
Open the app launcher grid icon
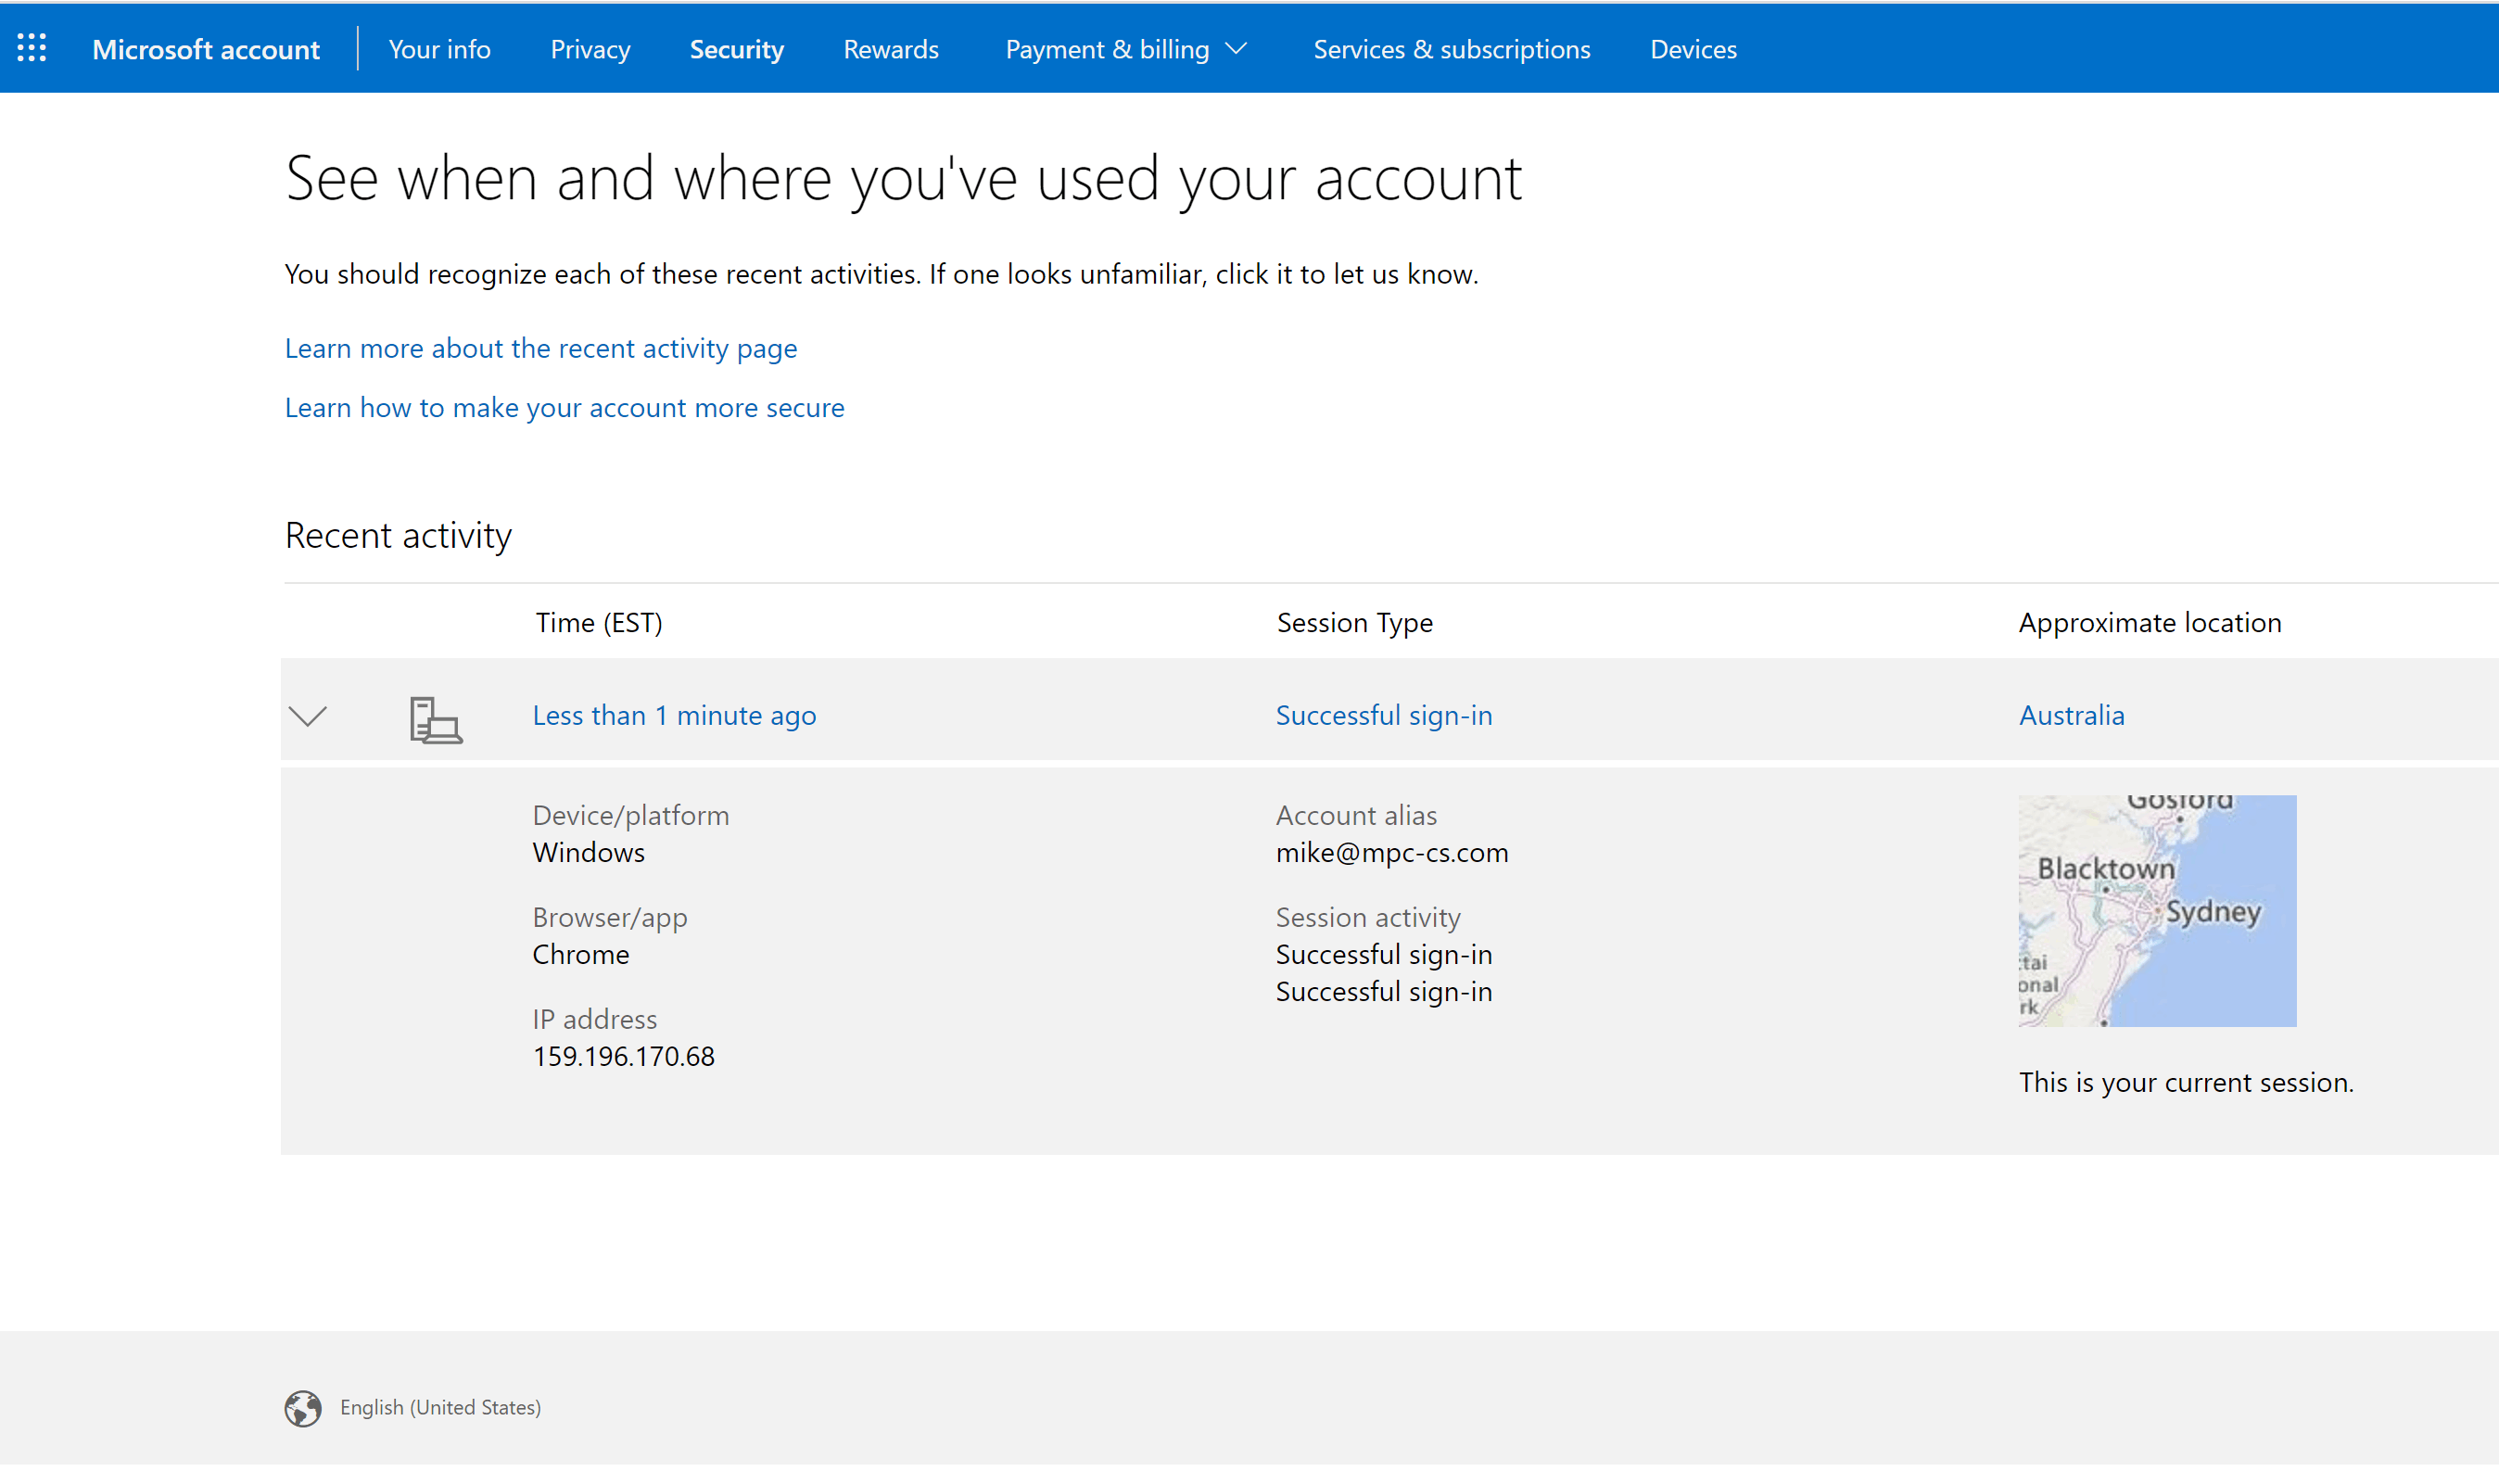coord(31,48)
